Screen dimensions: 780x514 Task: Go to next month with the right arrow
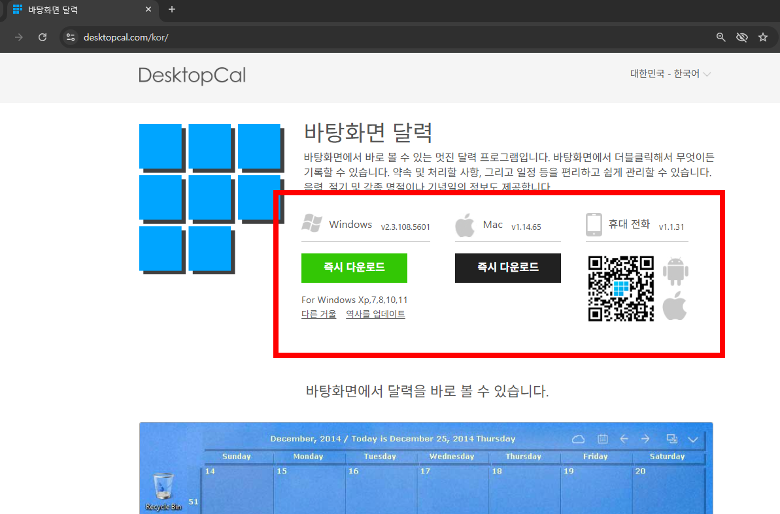(x=645, y=439)
